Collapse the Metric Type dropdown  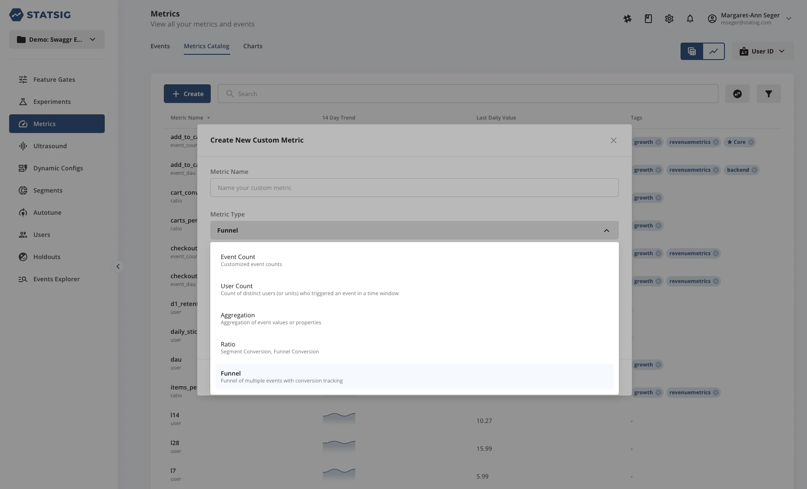click(x=607, y=230)
